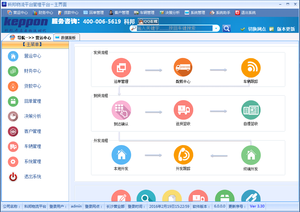Click the 货款中心 sidebar icon

[x=13, y=86]
